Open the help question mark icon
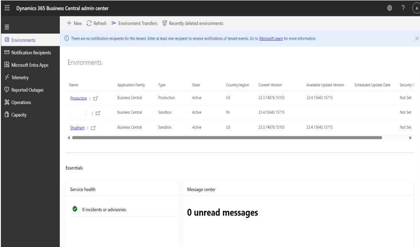The image size is (420, 247). pyautogui.click(x=403, y=8)
